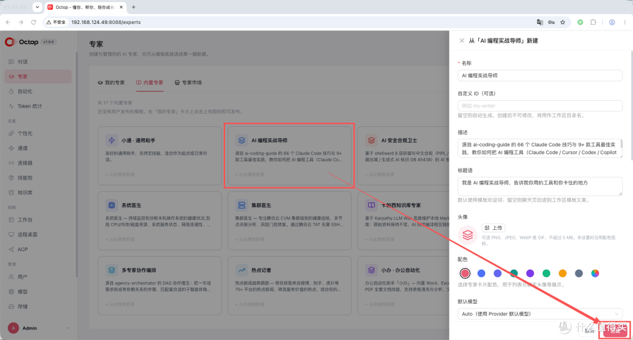Screen dimensions: 633x340
Task: Click the 集群医生 card icon
Action: pyautogui.click(x=241, y=205)
